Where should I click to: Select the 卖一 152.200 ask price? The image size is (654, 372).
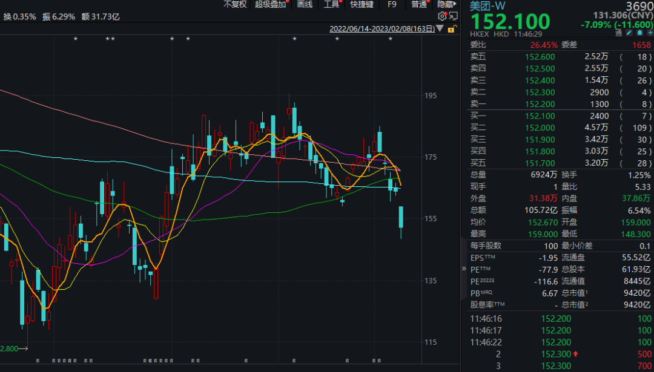(539, 104)
